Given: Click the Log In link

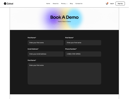Looking at the screenshot, I should pyautogui.click(x=112, y=4).
